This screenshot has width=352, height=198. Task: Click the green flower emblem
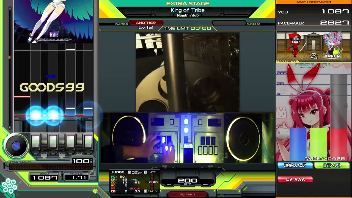point(95,191)
